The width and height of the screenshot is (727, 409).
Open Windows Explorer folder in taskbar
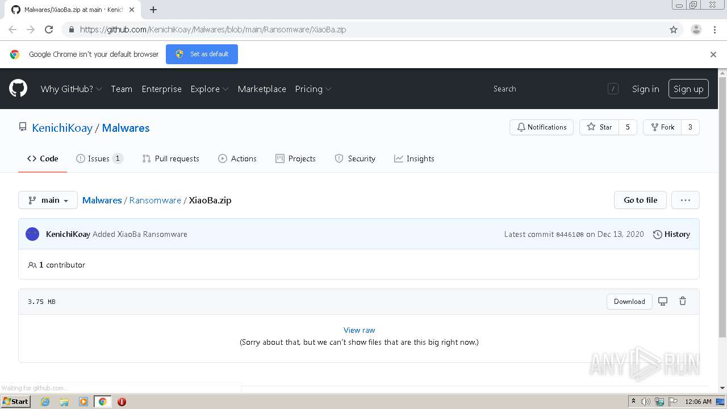tap(64, 402)
